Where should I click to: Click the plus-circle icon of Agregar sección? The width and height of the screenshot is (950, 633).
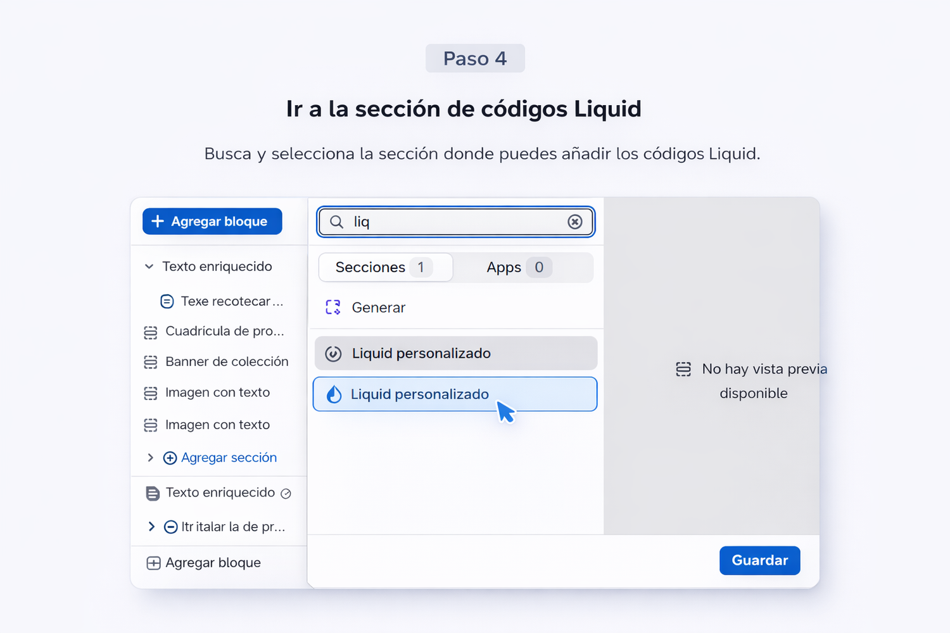pyautogui.click(x=170, y=458)
